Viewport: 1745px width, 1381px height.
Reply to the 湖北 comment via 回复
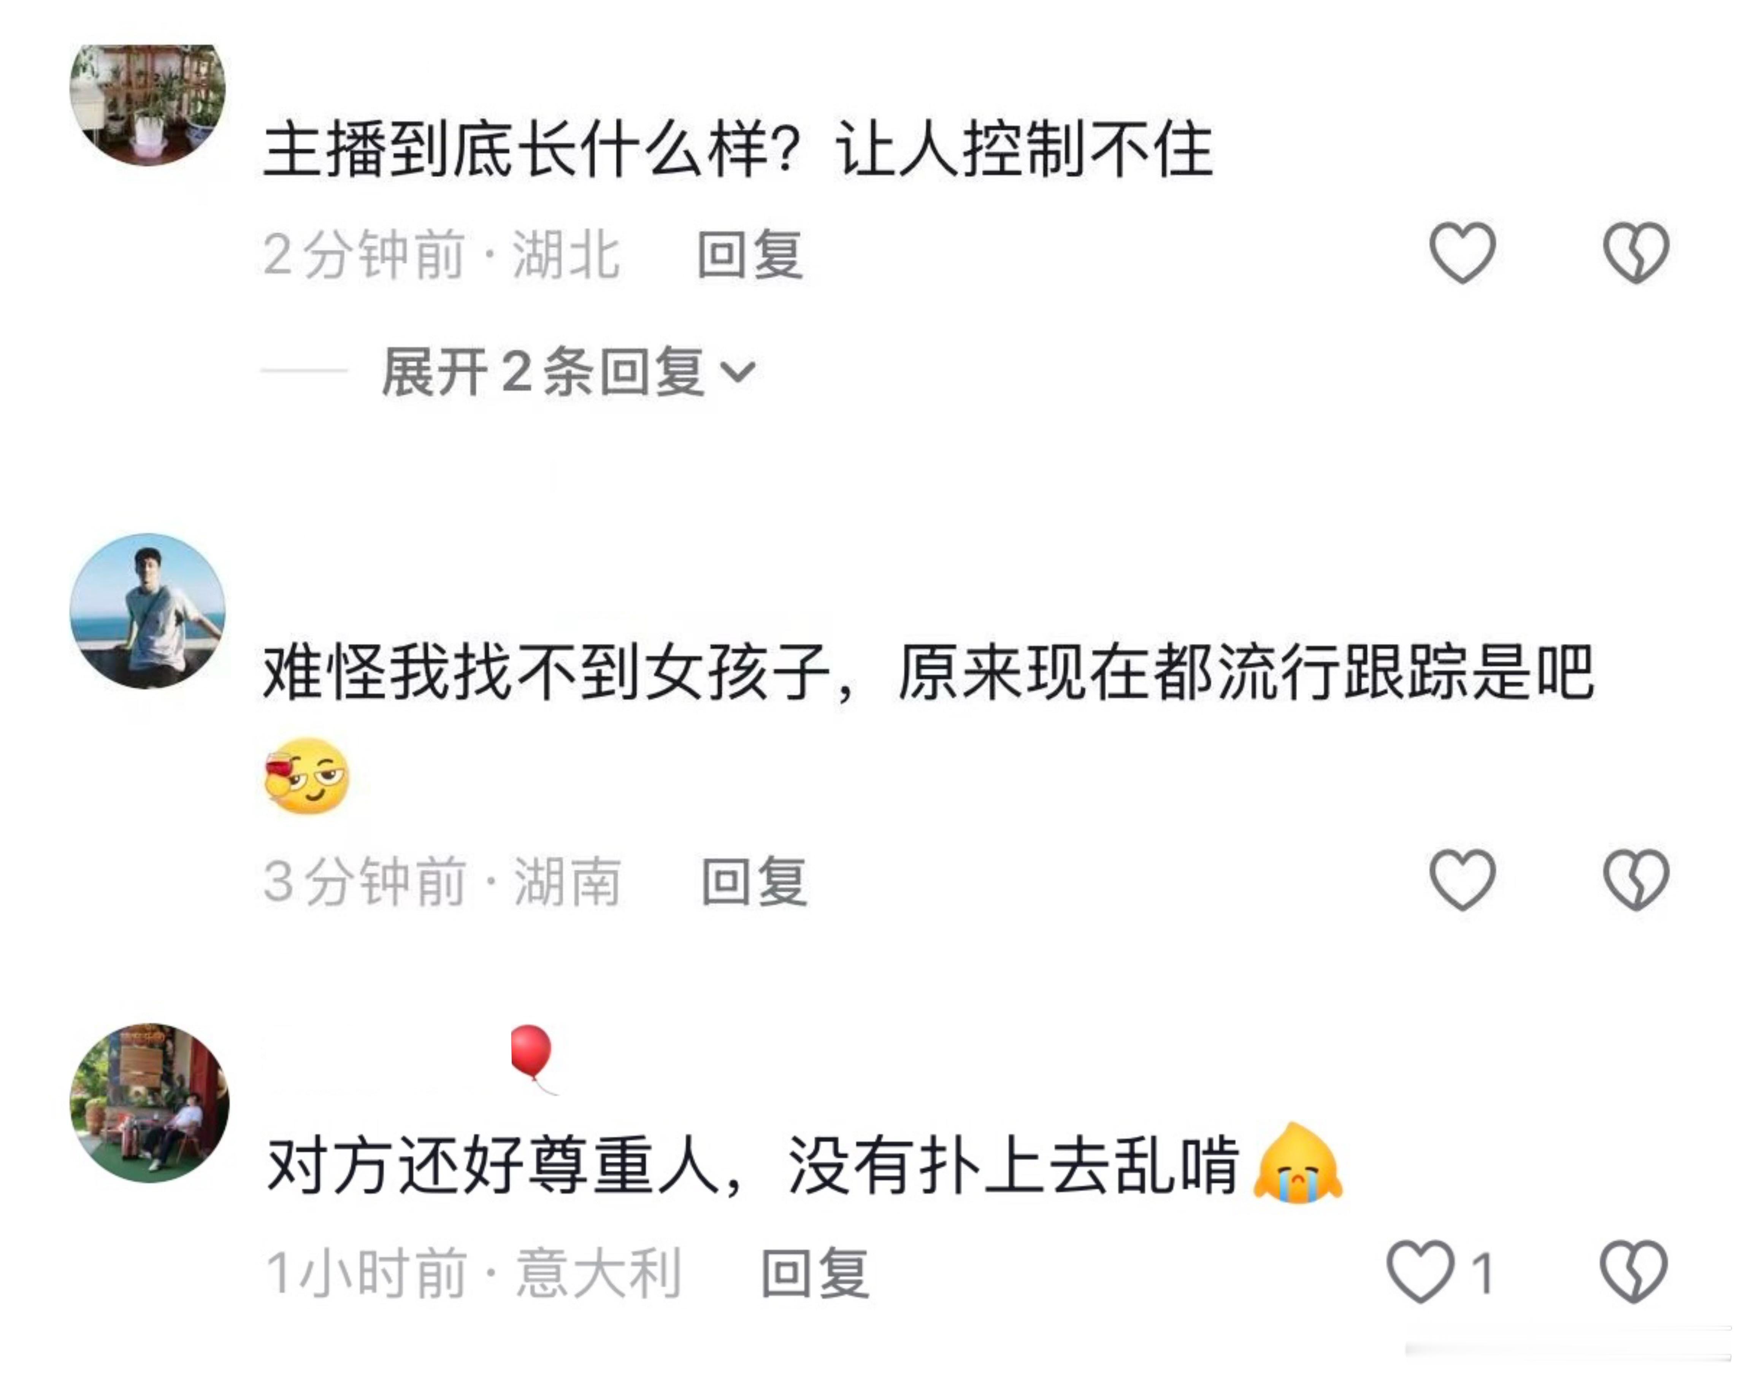pyautogui.click(x=750, y=255)
